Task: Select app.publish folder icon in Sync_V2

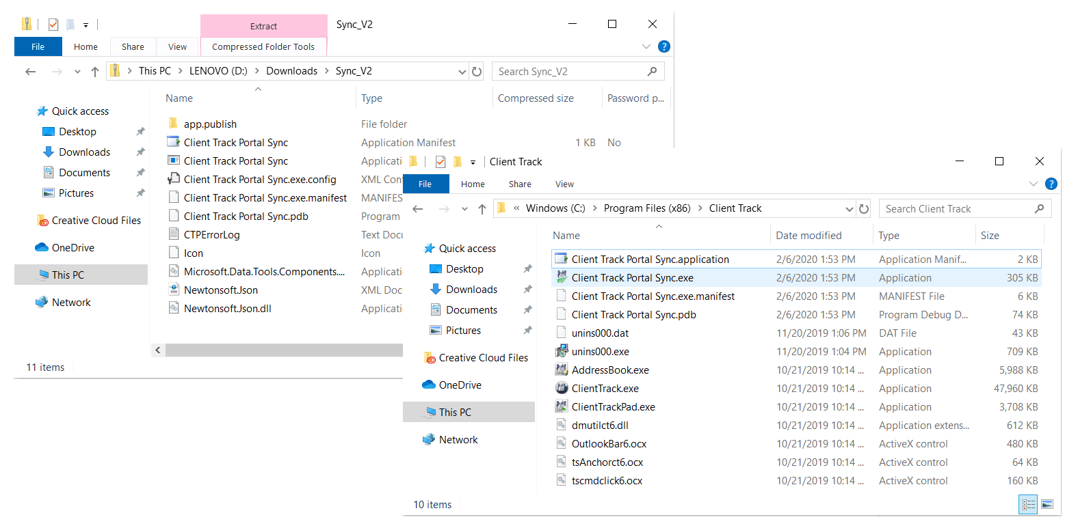Action: 174,124
